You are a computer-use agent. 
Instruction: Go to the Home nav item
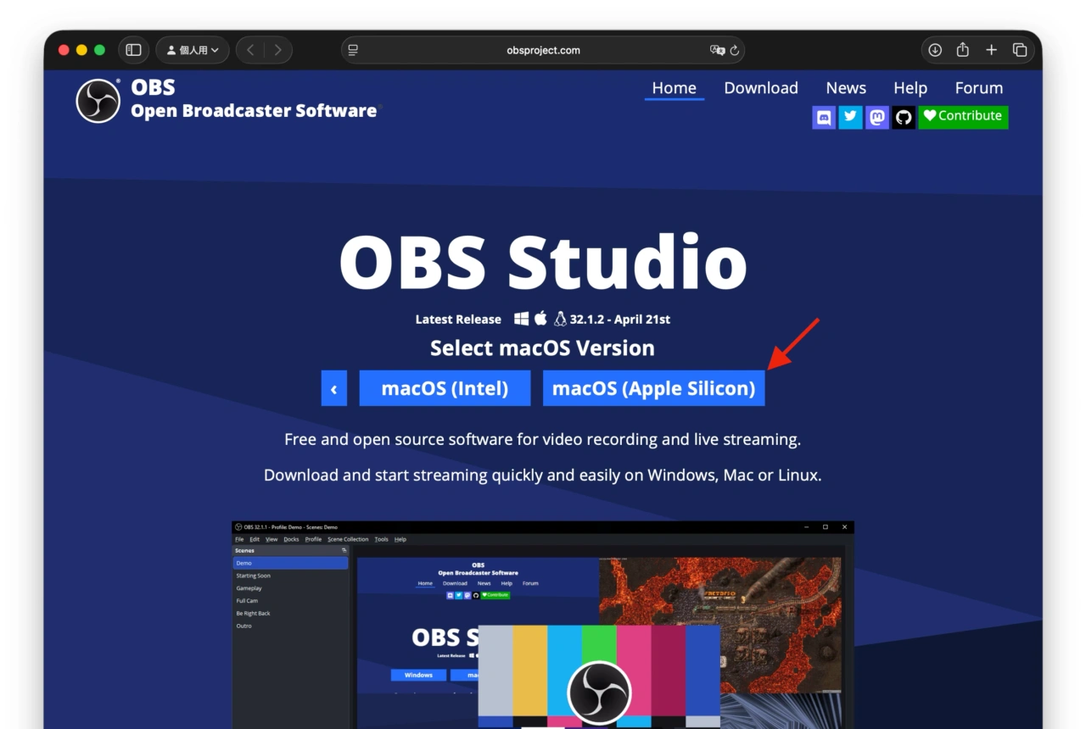[x=674, y=88]
